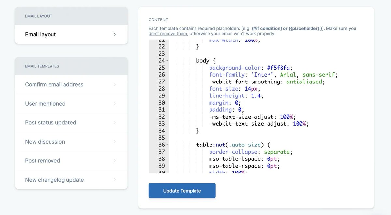Click the body { selector text
This screenshot has width=391, height=215.
pyautogui.click(x=206, y=61)
